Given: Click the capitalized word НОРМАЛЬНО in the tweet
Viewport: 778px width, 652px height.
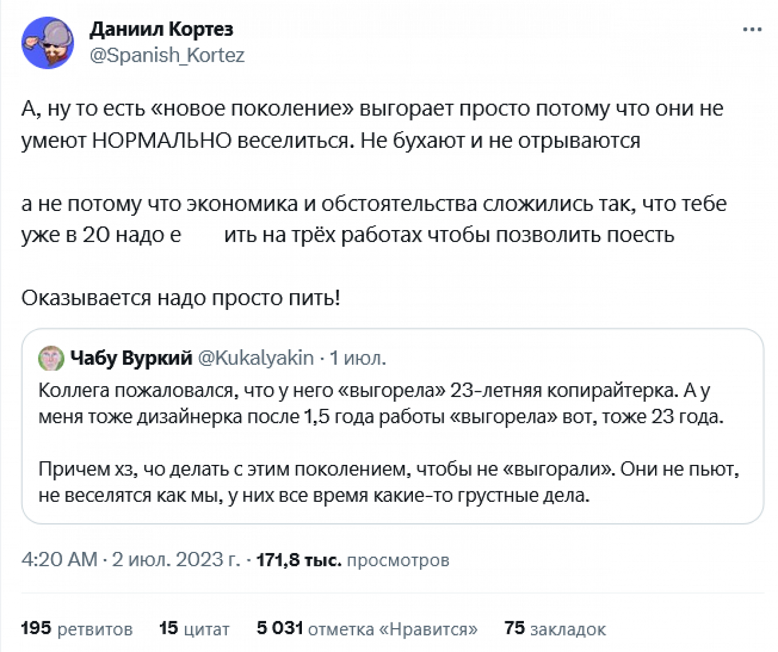Looking at the screenshot, I should pos(161,140).
